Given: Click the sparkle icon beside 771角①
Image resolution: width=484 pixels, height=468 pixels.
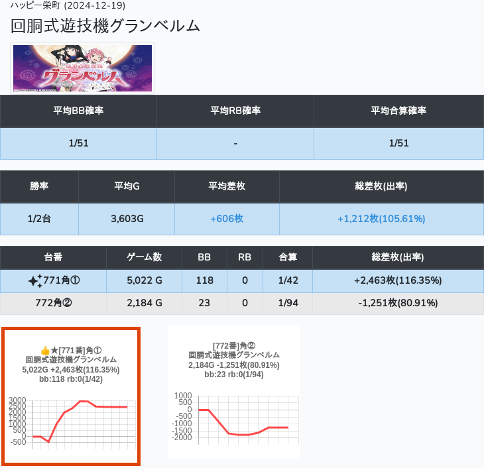Looking at the screenshot, I should [34, 281].
